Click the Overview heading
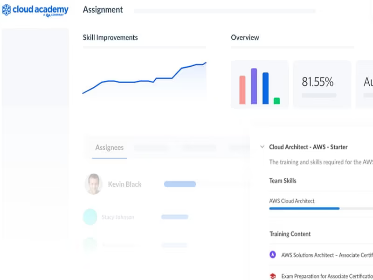 tap(245, 38)
